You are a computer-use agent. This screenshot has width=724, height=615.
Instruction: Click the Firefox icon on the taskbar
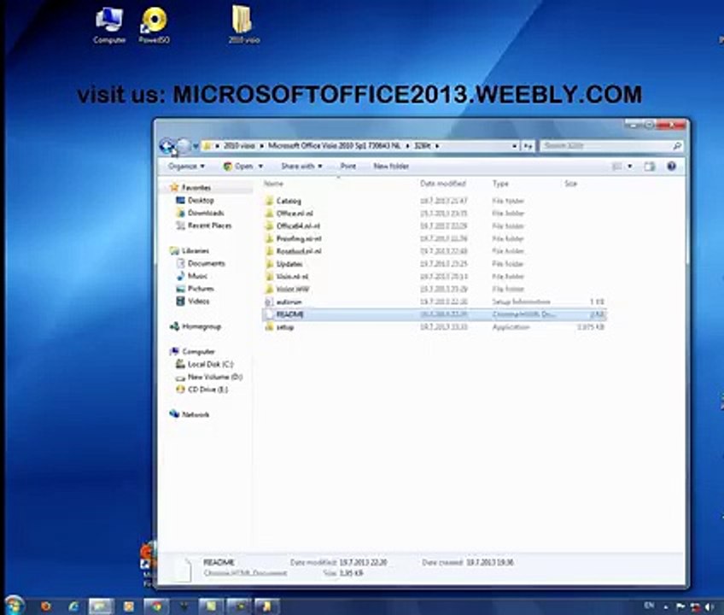[x=45, y=606]
